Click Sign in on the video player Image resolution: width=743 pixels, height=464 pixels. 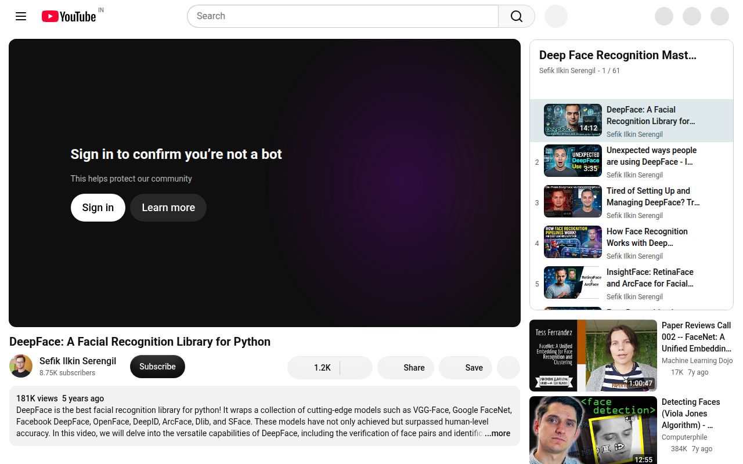pos(98,208)
